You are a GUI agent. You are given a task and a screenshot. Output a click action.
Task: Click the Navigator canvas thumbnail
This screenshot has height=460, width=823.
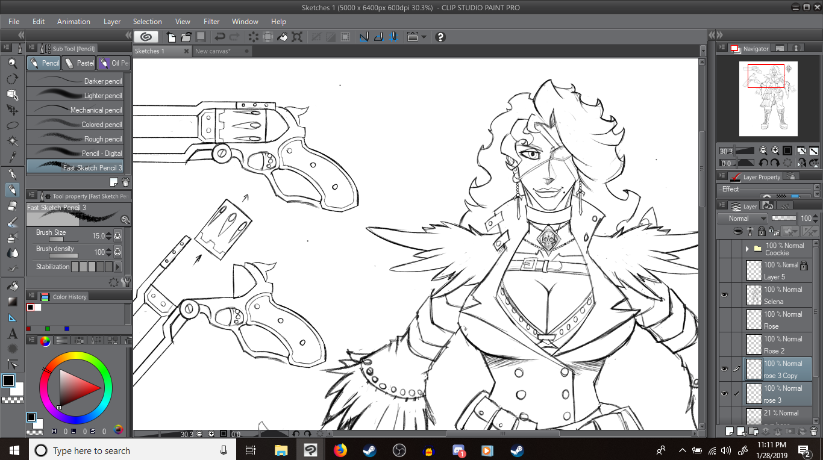tap(768, 99)
